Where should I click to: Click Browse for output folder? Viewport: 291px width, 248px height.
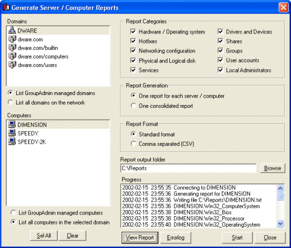[x=272, y=168]
